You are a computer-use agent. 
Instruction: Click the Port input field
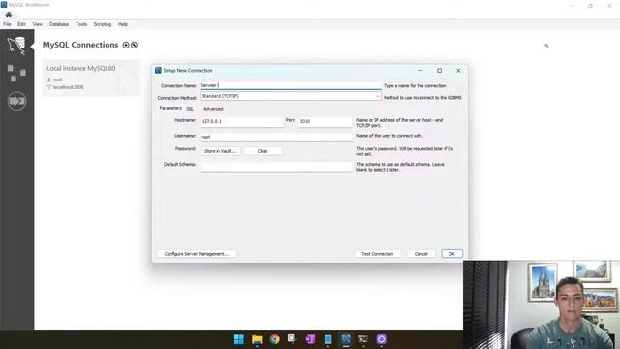325,121
